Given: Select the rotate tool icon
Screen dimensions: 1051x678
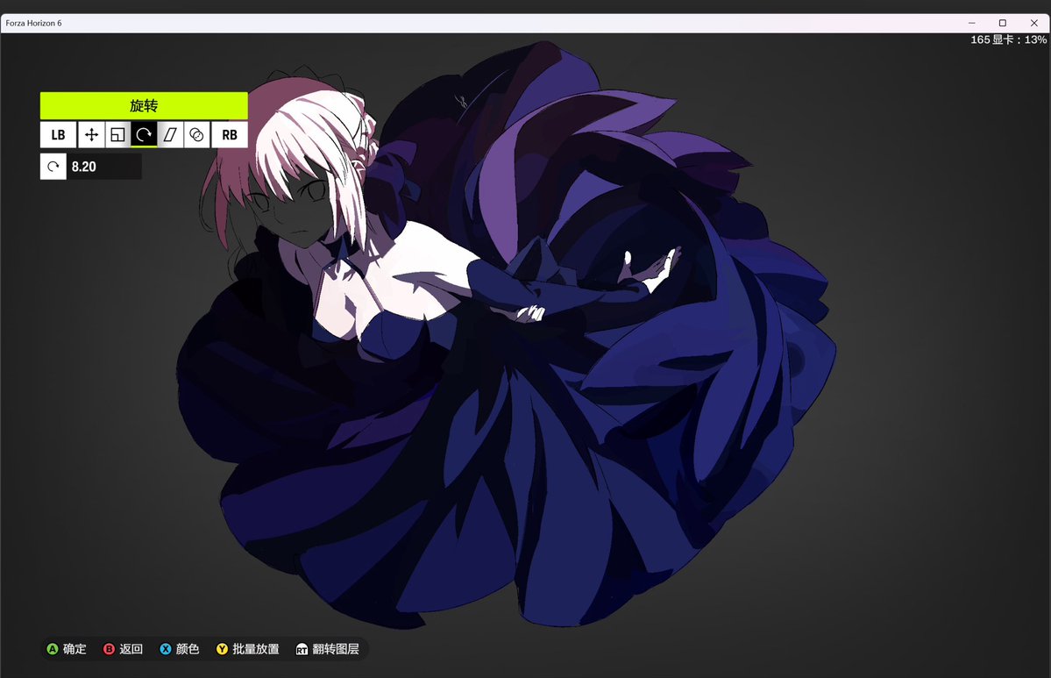Looking at the screenshot, I should pos(144,135).
